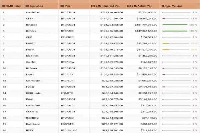Click the yellow volume bar in the HitBTC row
This screenshot has width=200, height=133.
[166, 44]
